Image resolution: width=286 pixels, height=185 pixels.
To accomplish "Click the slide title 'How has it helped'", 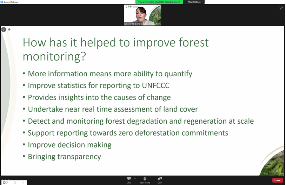I will [x=116, y=49].
